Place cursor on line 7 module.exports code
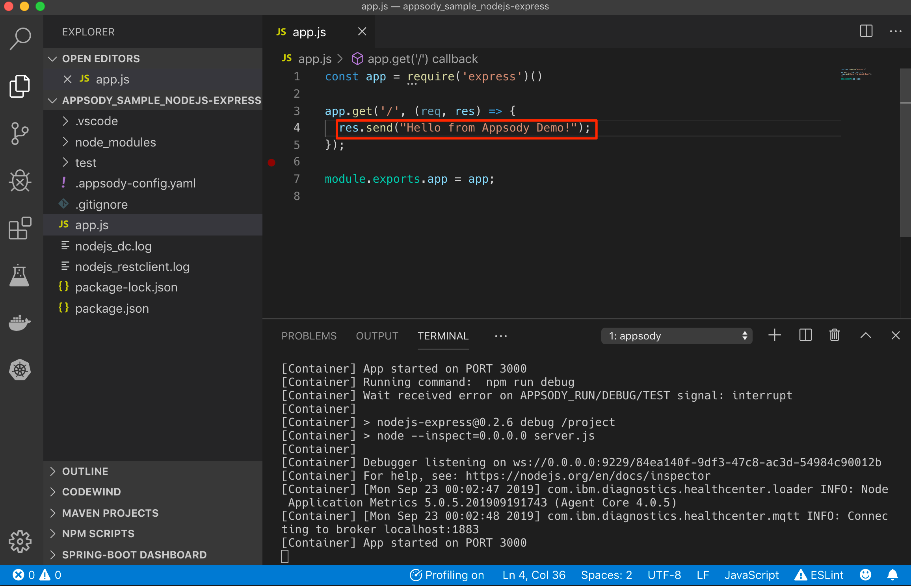Image resolution: width=911 pixels, height=586 pixels. tap(409, 179)
